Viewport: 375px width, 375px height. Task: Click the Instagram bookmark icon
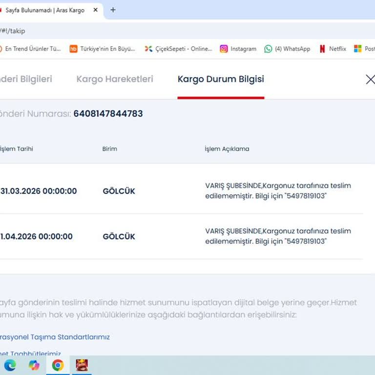click(x=224, y=49)
